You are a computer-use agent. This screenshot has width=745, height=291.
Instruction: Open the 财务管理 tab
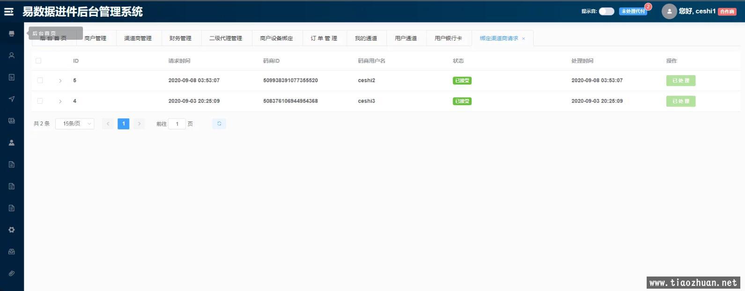tap(180, 38)
